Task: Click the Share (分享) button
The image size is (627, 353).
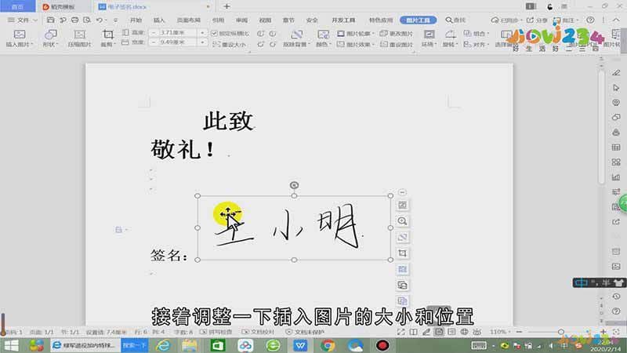Action: (x=537, y=20)
